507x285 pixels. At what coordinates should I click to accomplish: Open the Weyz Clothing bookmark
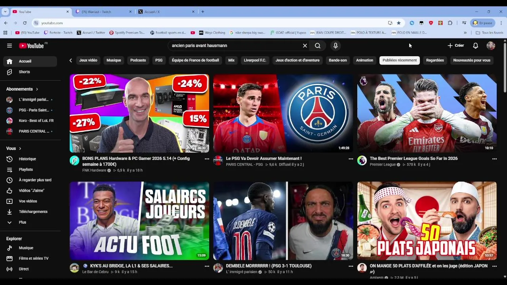click(212, 33)
